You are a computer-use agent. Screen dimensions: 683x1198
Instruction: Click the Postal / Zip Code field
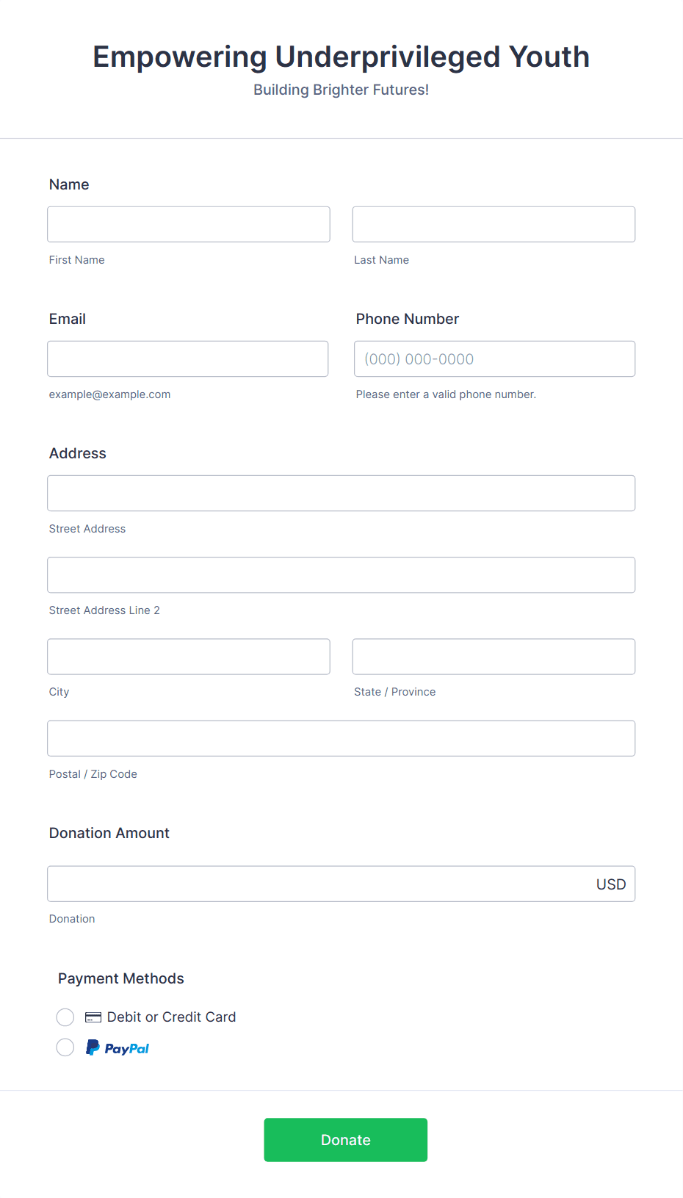(x=341, y=738)
